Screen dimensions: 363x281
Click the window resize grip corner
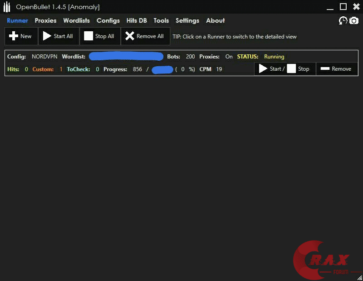[359, 277]
